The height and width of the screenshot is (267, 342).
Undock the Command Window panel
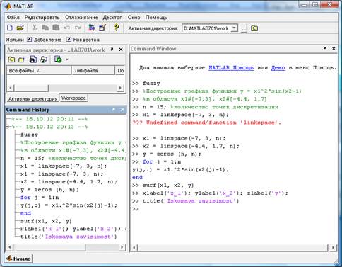click(325, 48)
